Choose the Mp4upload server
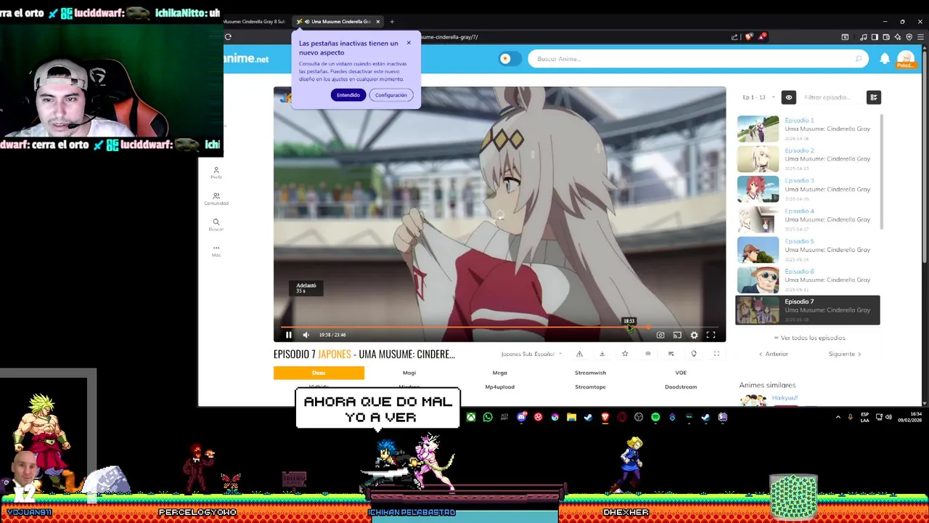929x523 pixels. tap(499, 386)
